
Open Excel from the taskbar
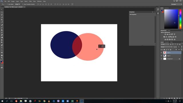[x=72, y=101]
